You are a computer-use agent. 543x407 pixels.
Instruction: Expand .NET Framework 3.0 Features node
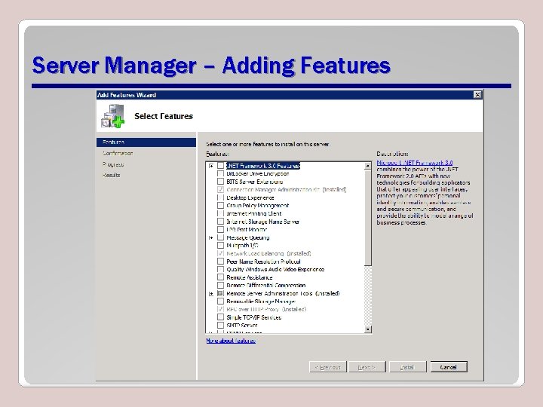click(211, 166)
